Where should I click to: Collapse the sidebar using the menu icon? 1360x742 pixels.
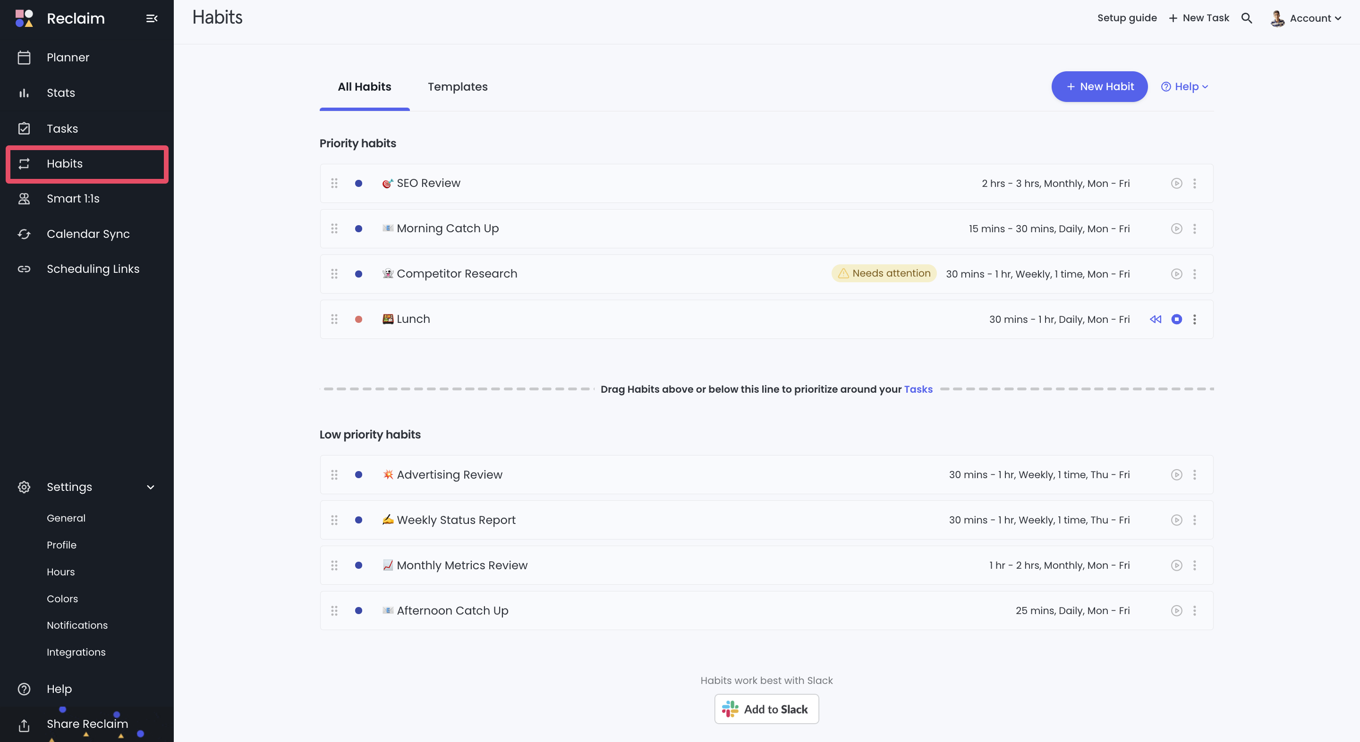pyautogui.click(x=152, y=18)
